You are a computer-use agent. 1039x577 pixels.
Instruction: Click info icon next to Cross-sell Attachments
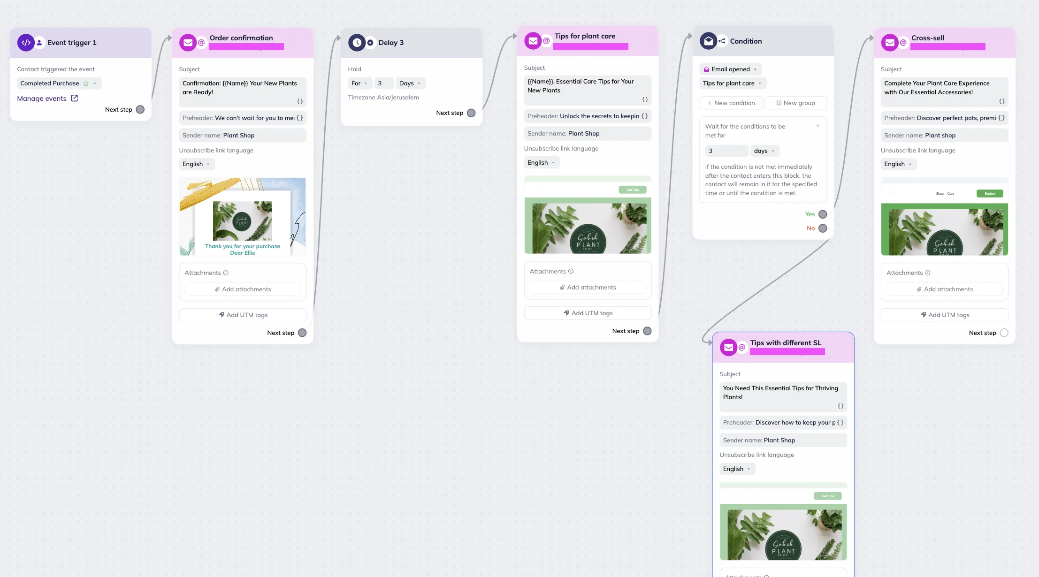[x=927, y=273]
